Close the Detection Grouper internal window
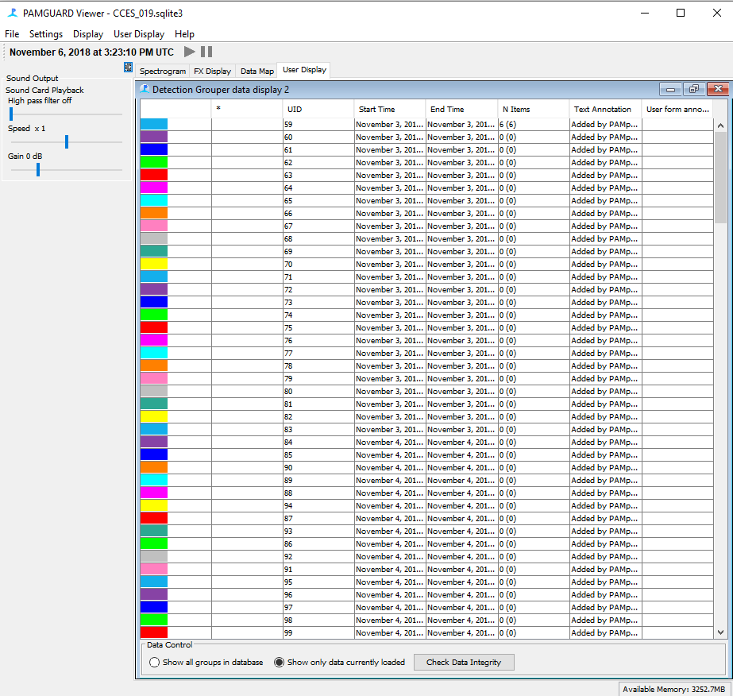Image resolution: width=733 pixels, height=696 pixels. pos(718,90)
